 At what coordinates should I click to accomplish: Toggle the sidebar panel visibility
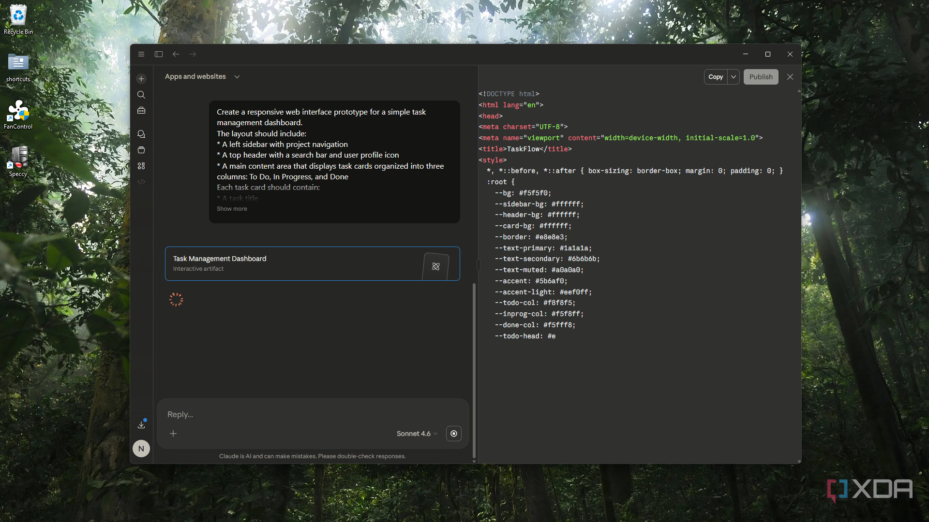tap(159, 54)
